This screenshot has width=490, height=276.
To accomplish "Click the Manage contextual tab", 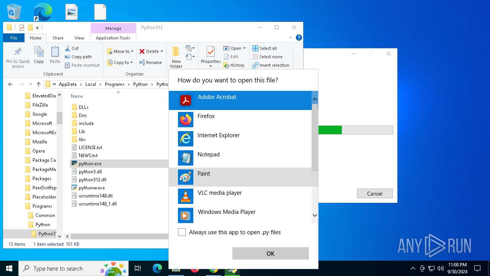I will coord(113,28).
